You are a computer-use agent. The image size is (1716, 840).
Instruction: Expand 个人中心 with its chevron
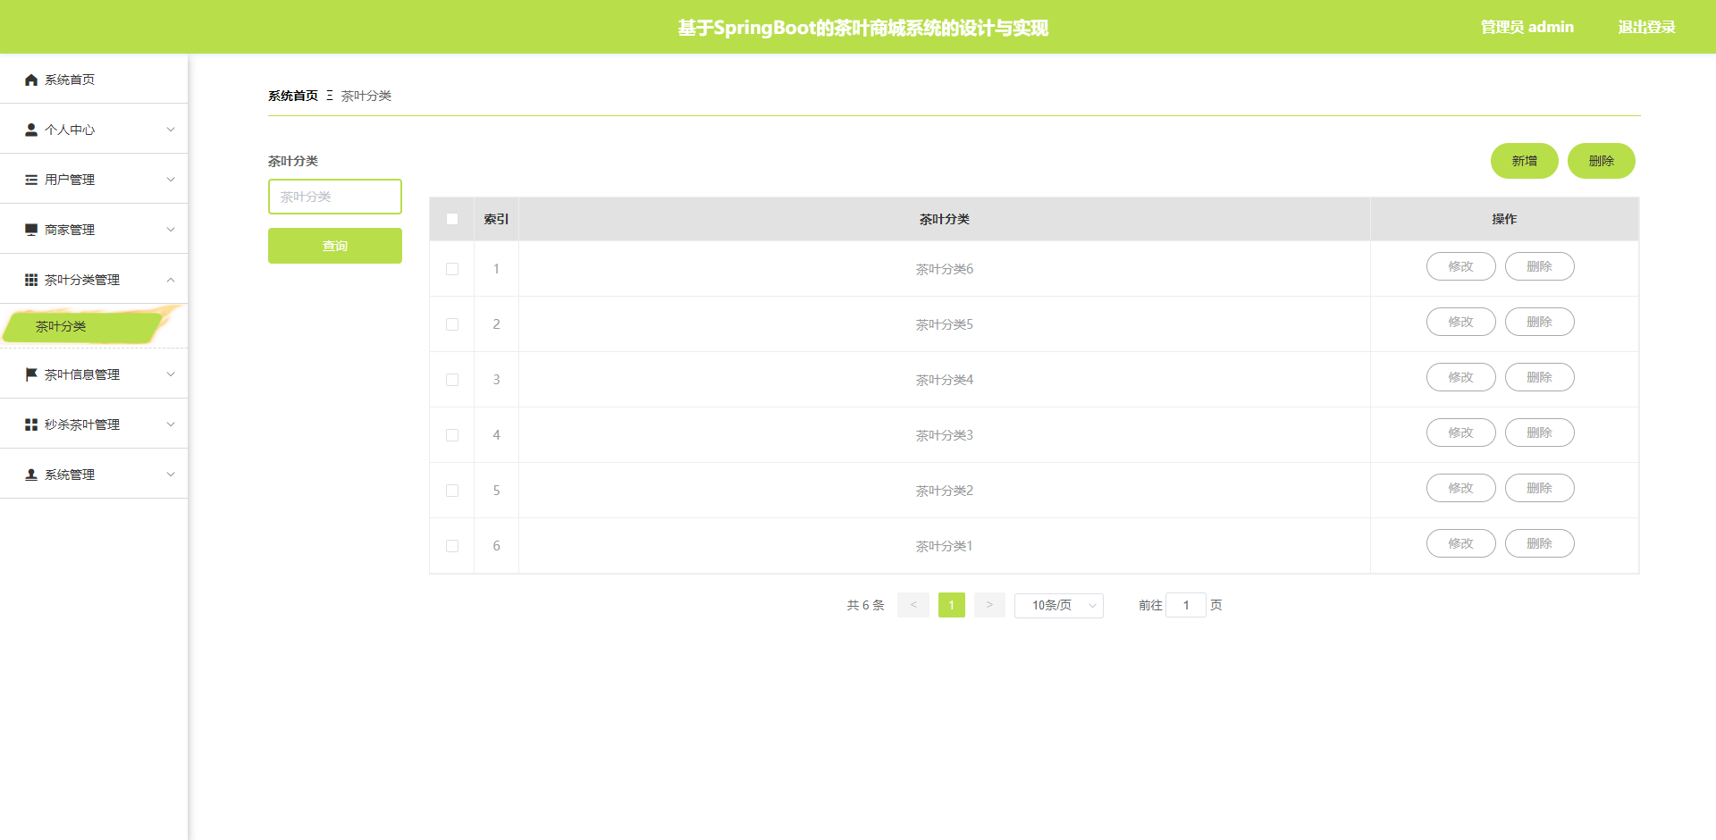pyautogui.click(x=171, y=130)
